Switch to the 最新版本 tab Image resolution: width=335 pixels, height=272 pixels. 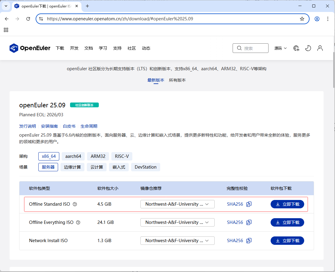click(156, 80)
